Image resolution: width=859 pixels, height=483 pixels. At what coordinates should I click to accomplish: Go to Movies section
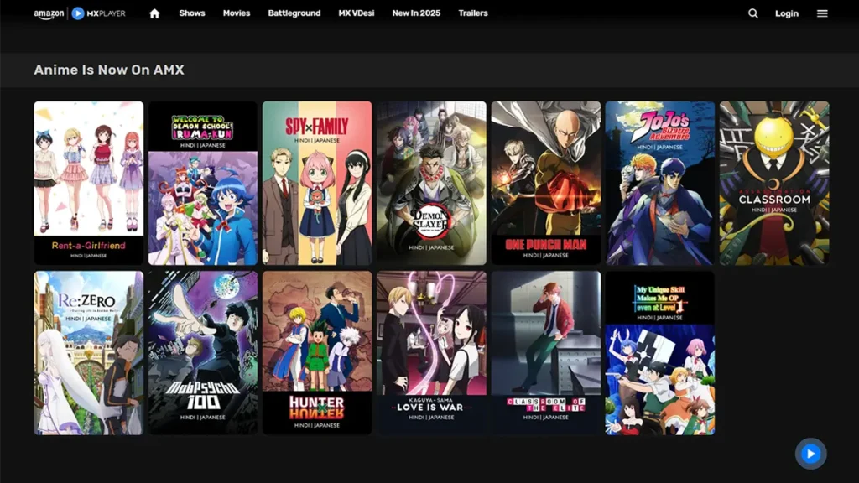click(236, 13)
